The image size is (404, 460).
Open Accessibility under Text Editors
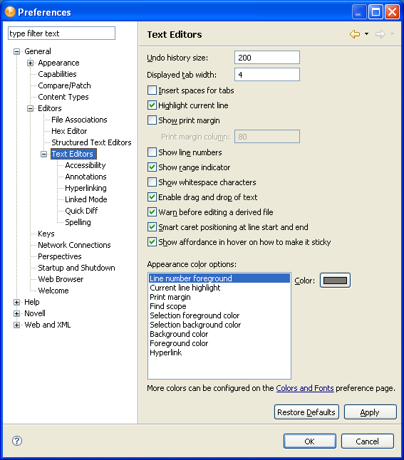click(x=85, y=165)
